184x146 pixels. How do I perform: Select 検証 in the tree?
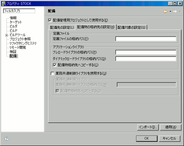pyautogui.click(x=13, y=52)
